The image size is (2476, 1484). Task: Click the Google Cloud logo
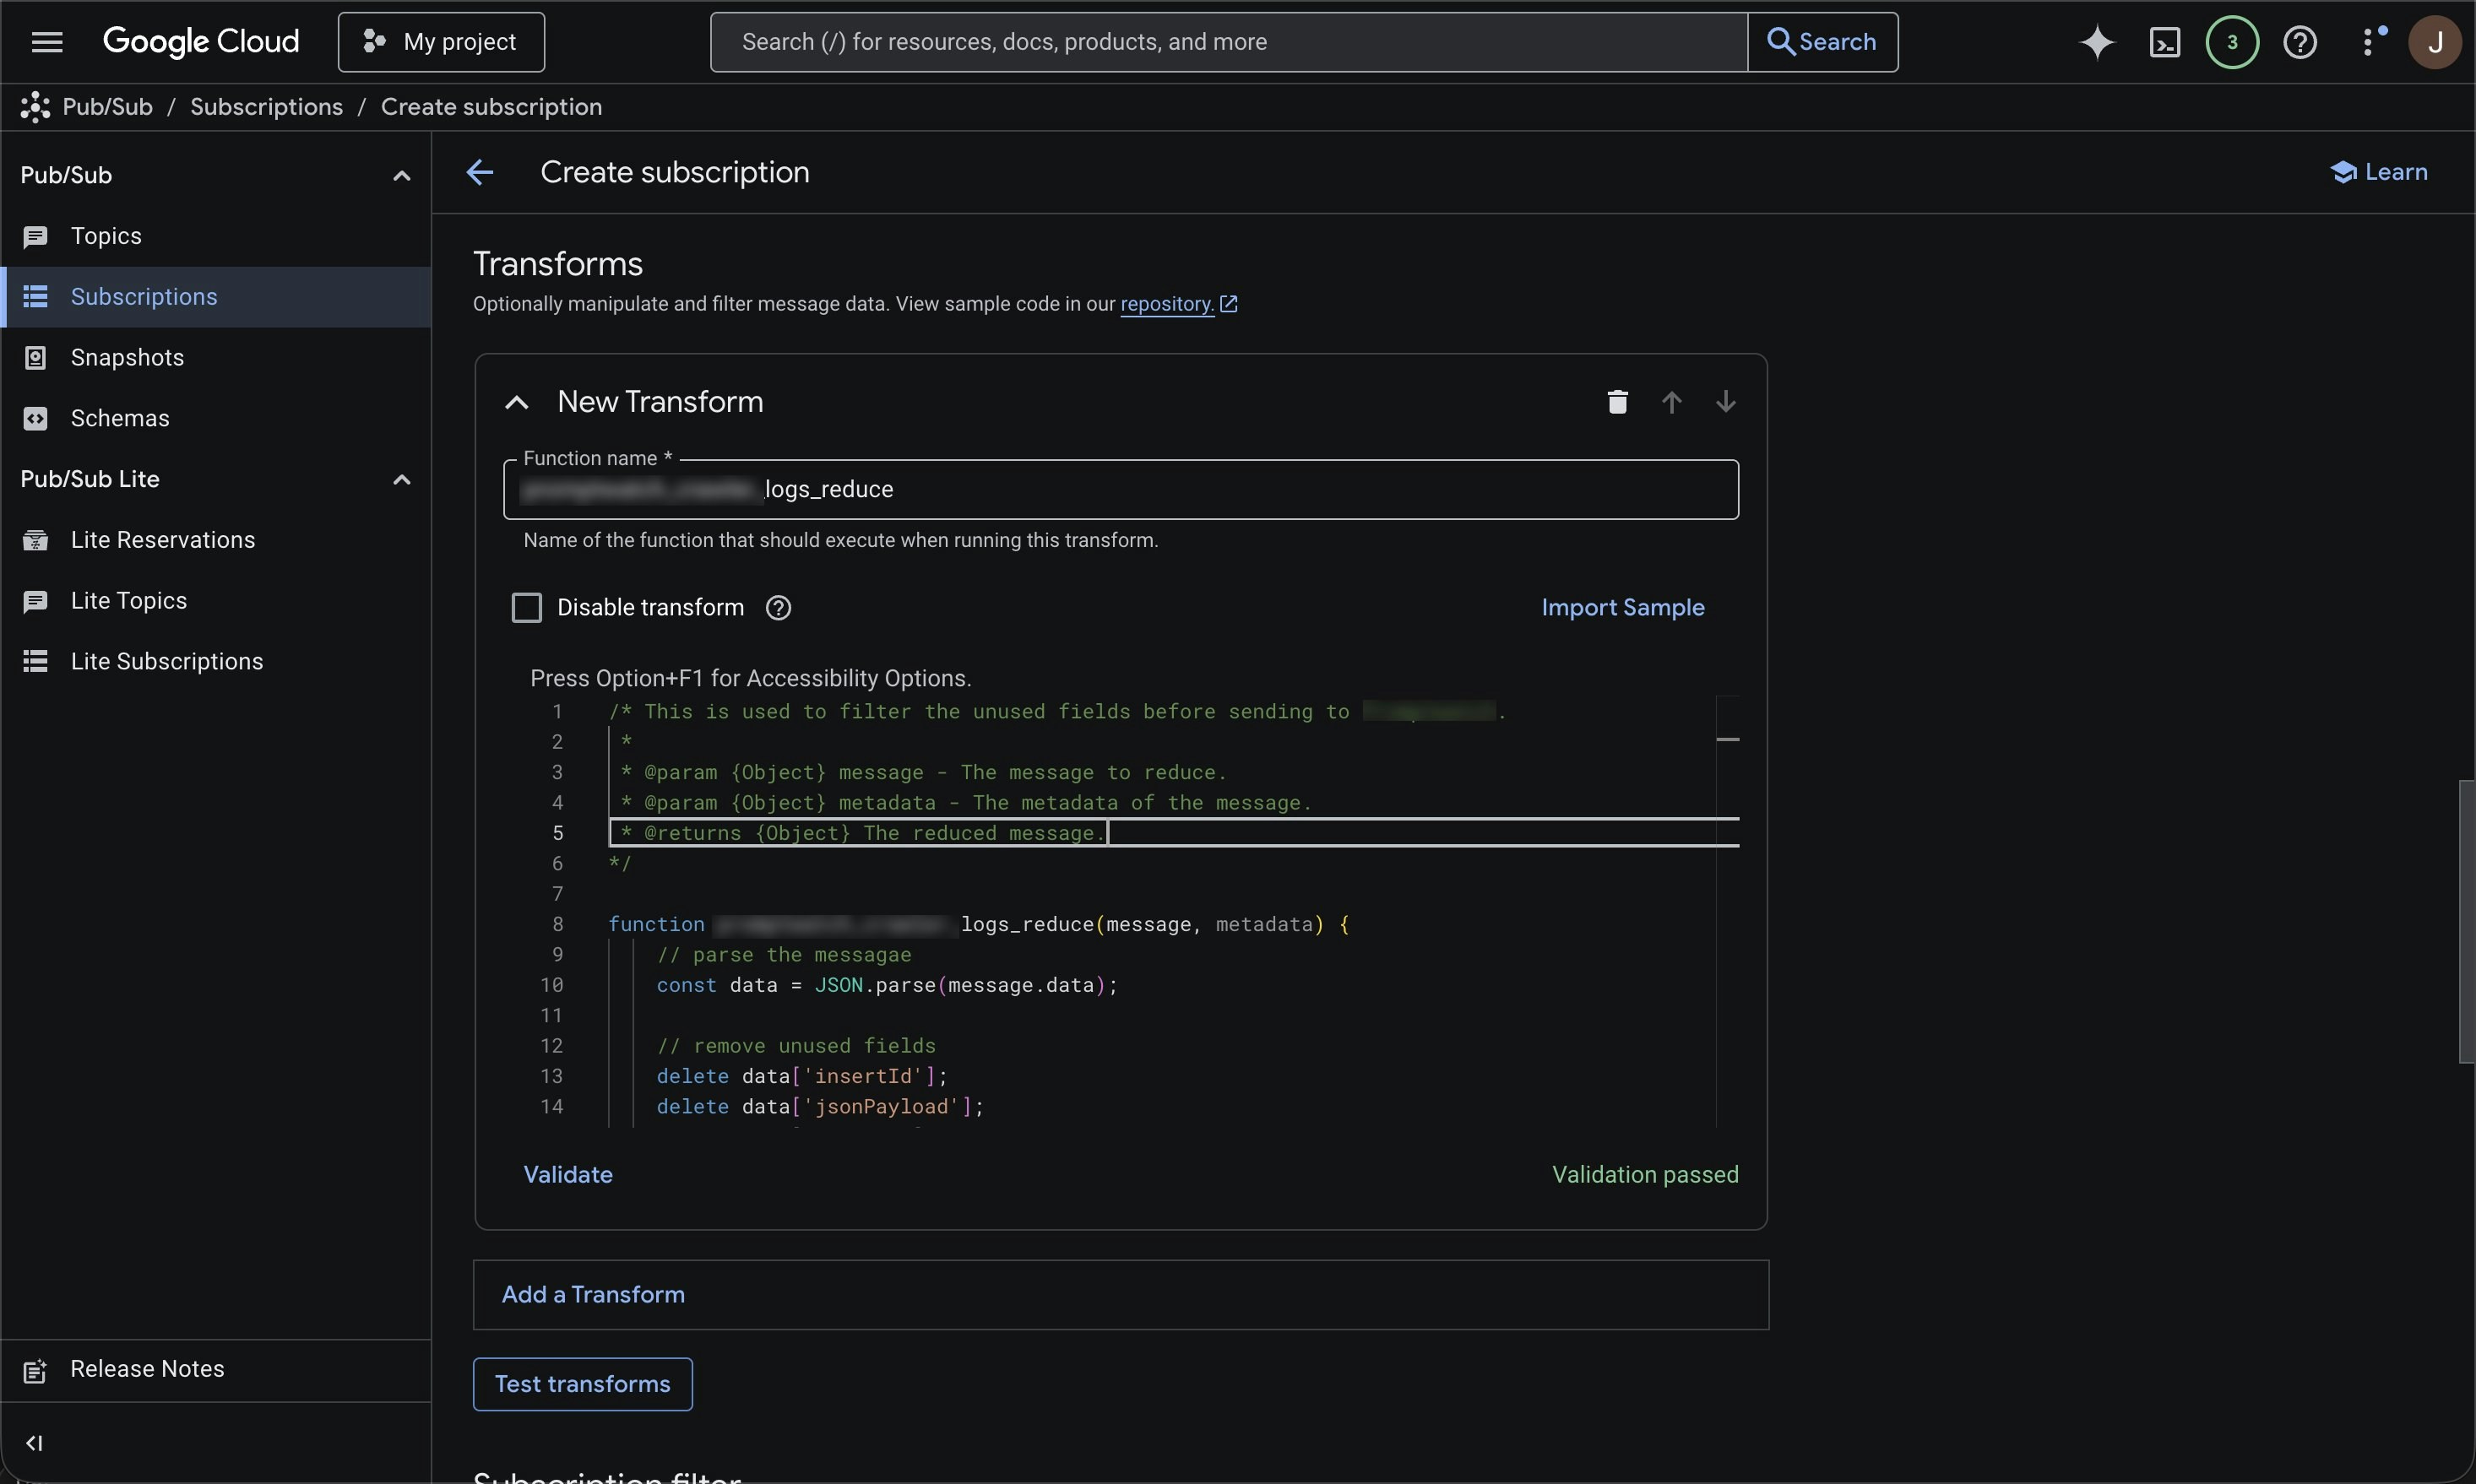point(200,41)
